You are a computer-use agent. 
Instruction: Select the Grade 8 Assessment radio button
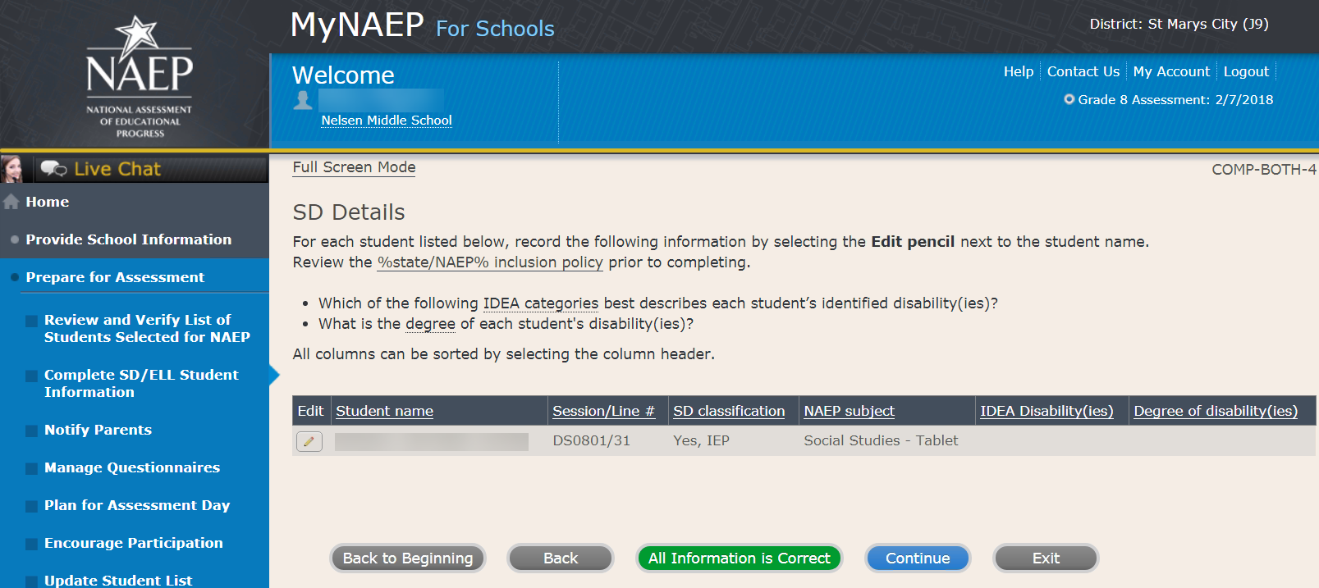pos(1069,99)
